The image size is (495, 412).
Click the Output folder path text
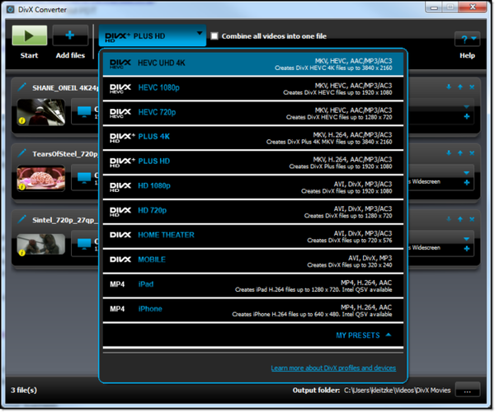pyautogui.click(x=397, y=391)
